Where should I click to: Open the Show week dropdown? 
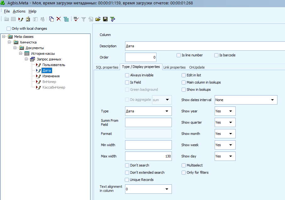pyautogui.click(x=225, y=145)
